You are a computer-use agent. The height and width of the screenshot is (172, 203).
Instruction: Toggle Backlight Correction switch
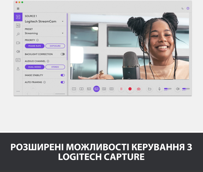point(63,54)
